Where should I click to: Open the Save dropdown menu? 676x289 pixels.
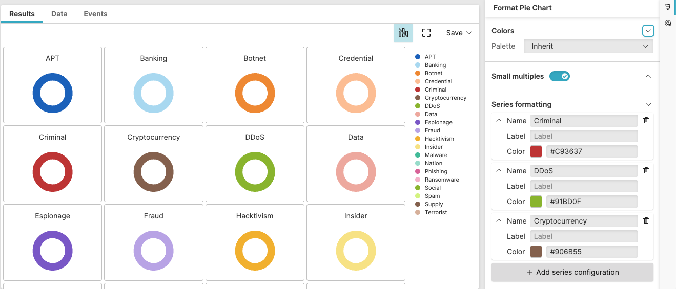(459, 33)
